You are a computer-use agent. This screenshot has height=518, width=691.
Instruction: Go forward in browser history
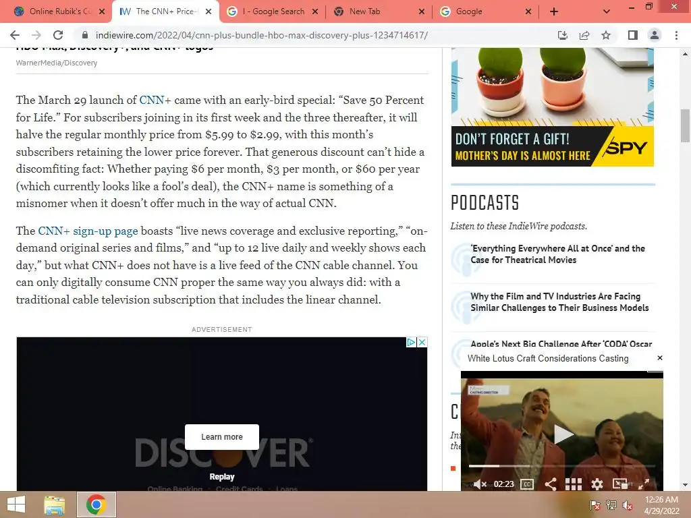(36, 35)
